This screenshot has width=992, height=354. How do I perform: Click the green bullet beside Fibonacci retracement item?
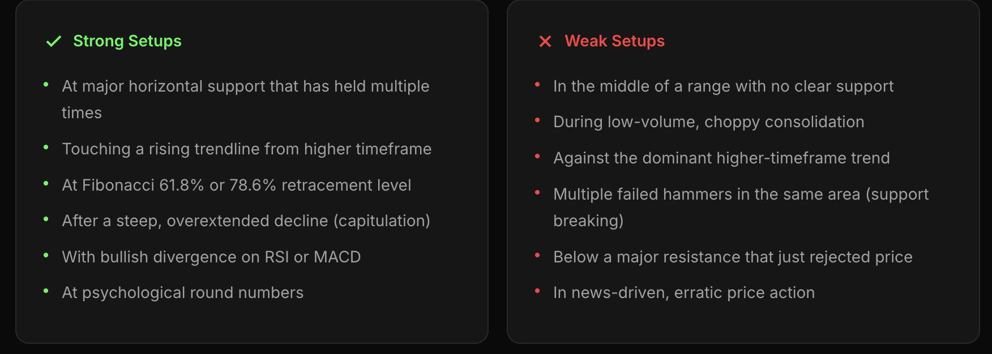point(46,184)
